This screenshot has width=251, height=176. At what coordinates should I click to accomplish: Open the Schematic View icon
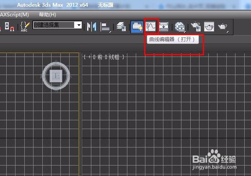[164, 27]
